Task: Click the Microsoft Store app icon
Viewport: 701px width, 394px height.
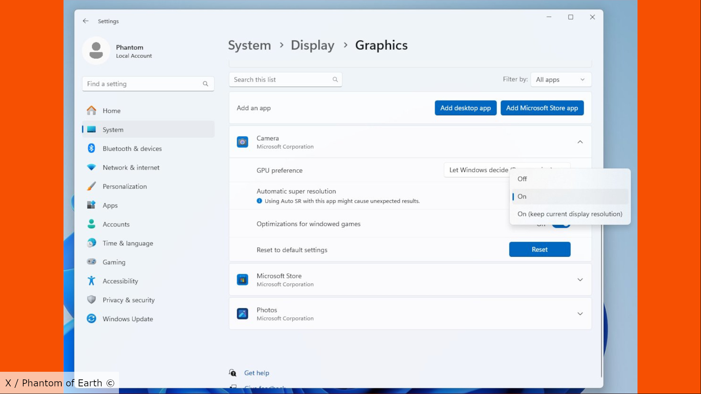Action: (x=242, y=280)
